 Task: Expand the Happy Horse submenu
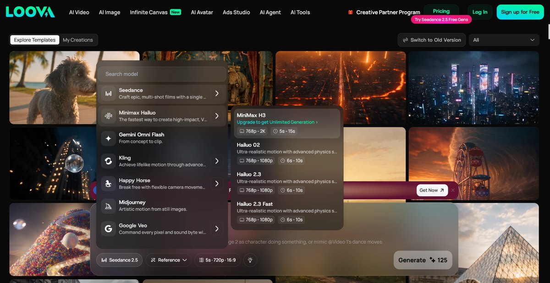point(217,183)
